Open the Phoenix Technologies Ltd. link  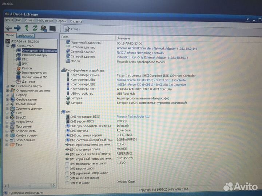[x=133, y=117]
